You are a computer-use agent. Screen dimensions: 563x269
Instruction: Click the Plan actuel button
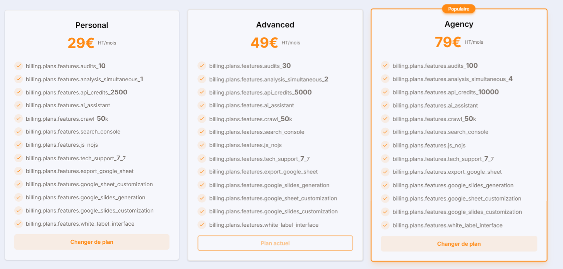coord(275,243)
